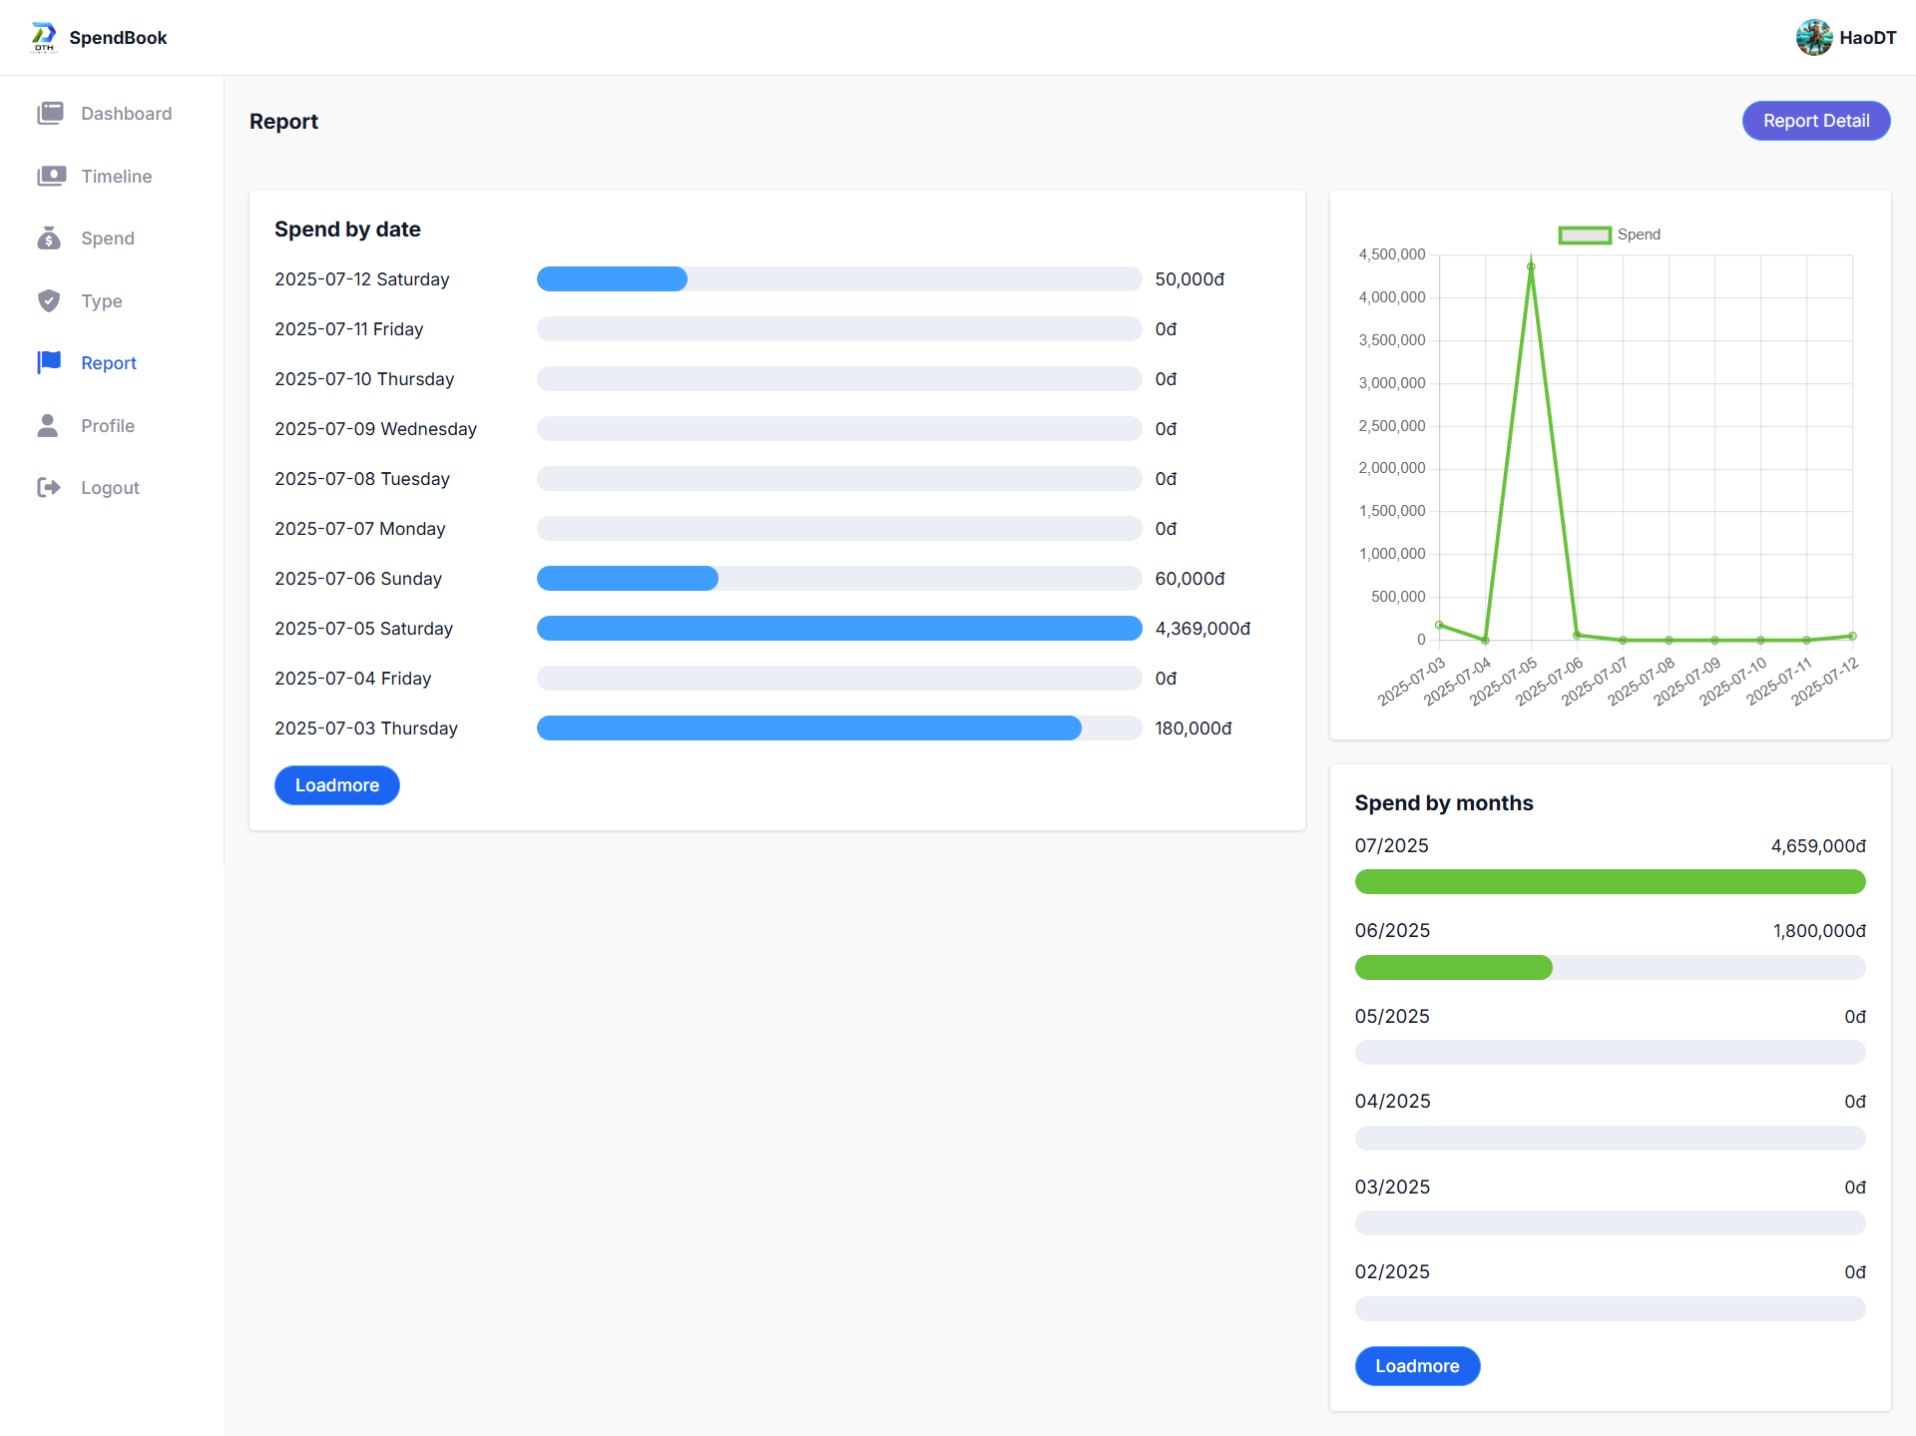Select the Dashboard icon in the sidebar
The height and width of the screenshot is (1436, 1916).
[49, 113]
